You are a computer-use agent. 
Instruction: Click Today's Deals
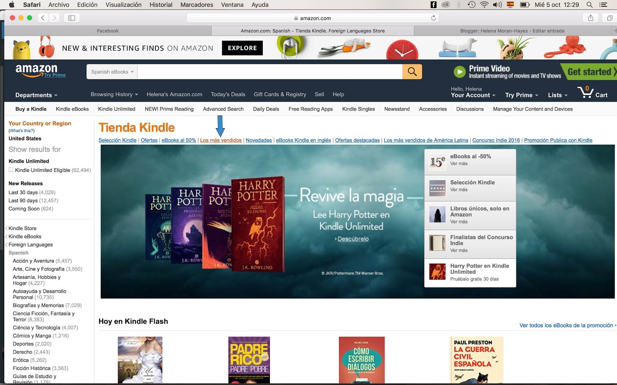point(228,94)
